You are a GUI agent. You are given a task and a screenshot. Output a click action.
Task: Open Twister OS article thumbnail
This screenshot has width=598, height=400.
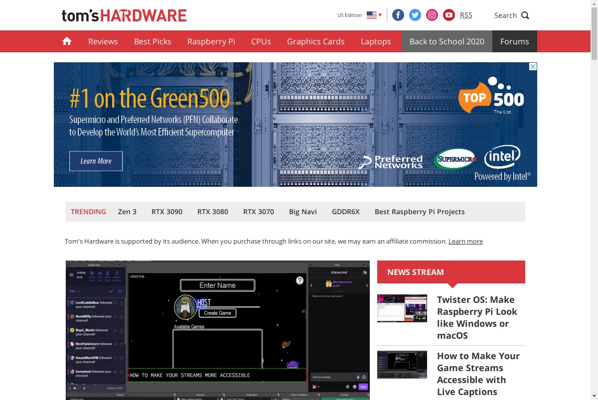[402, 308]
